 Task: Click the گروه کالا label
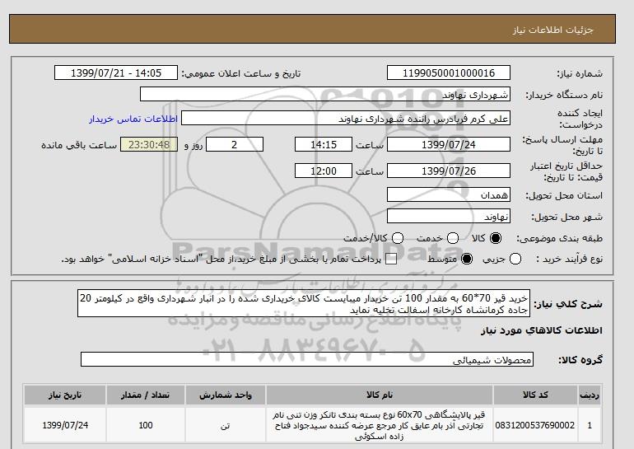tap(580, 359)
